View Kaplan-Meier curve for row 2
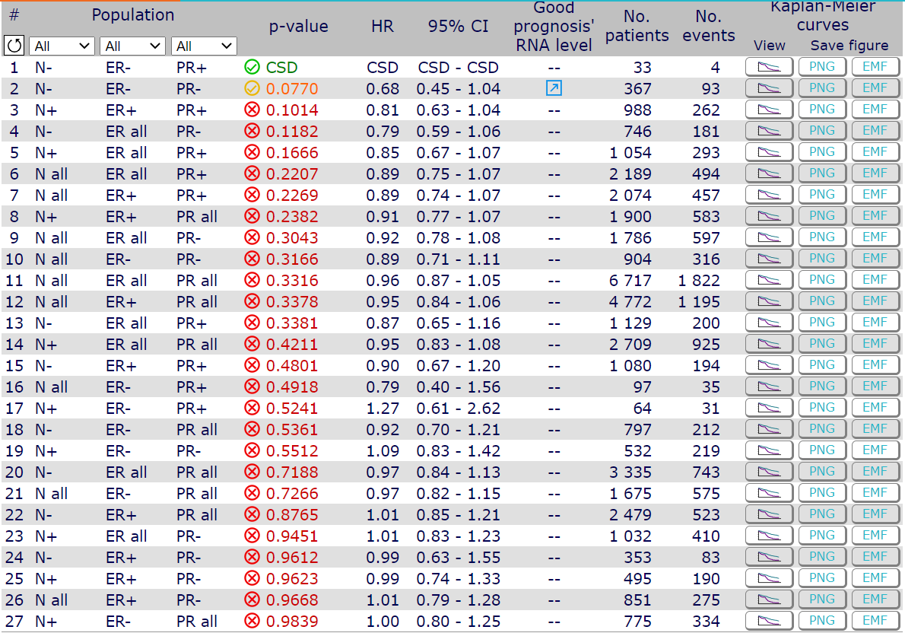905x633 pixels. (x=769, y=88)
